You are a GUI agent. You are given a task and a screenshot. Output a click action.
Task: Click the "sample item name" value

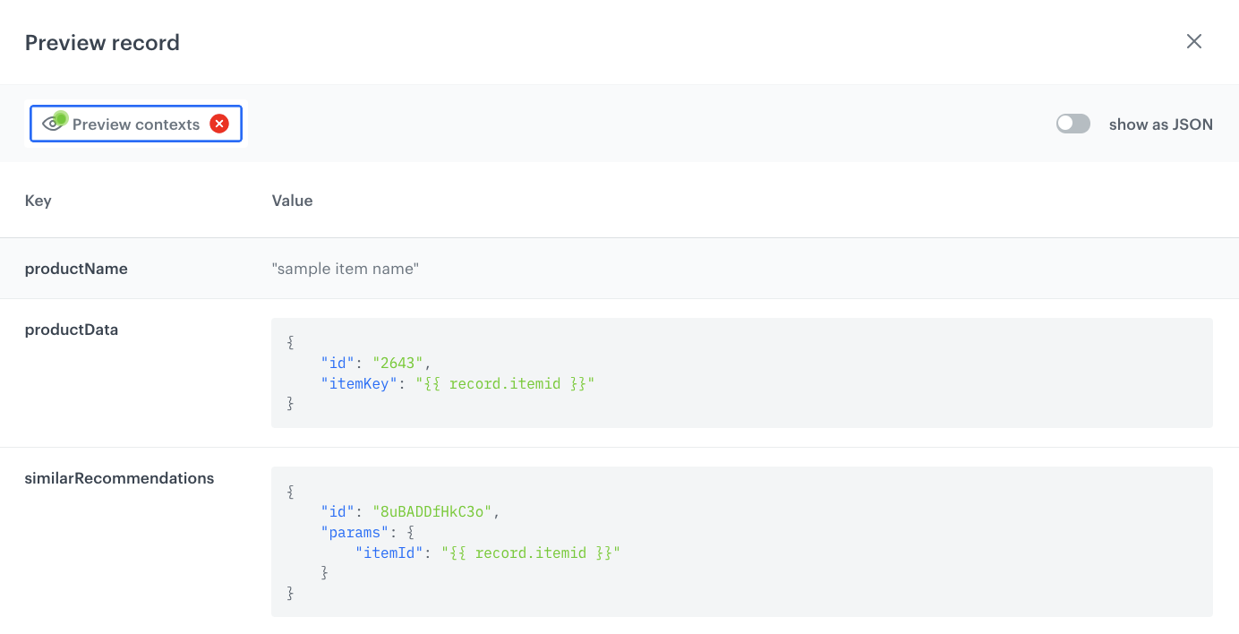[x=345, y=269]
